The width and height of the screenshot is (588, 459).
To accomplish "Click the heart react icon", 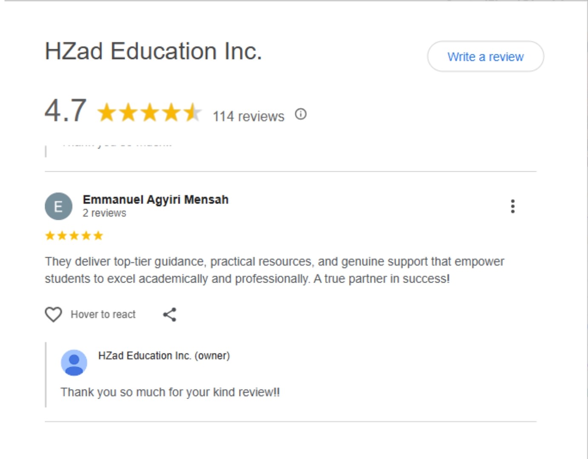I will pyautogui.click(x=54, y=314).
